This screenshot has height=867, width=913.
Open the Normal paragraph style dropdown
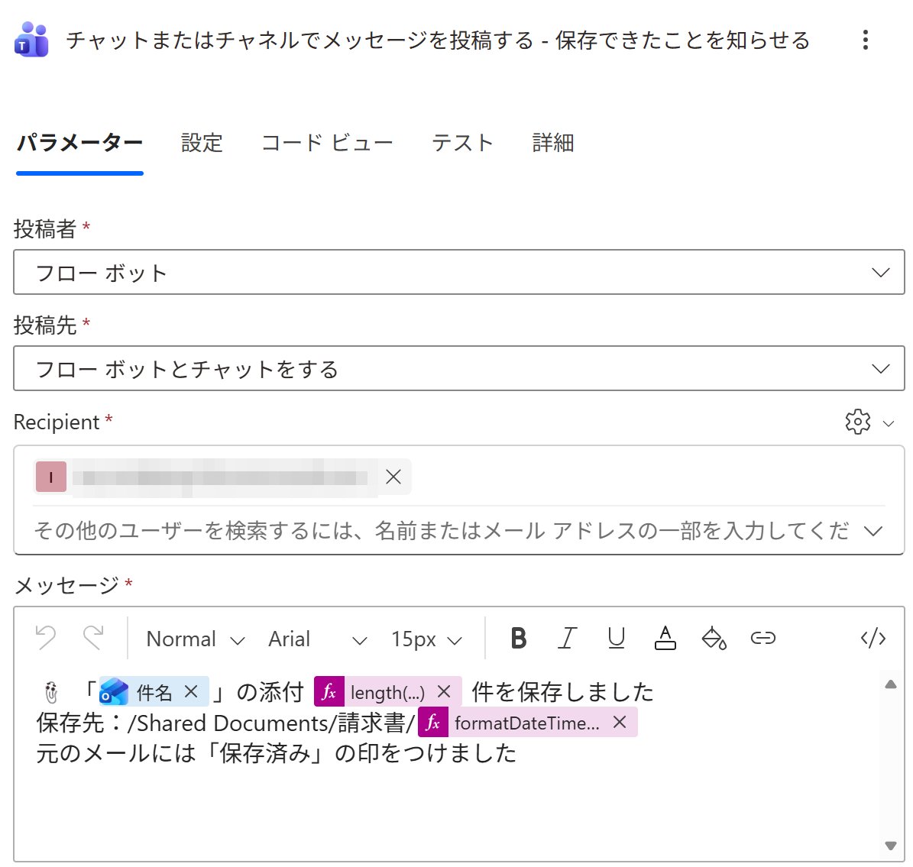coord(196,639)
